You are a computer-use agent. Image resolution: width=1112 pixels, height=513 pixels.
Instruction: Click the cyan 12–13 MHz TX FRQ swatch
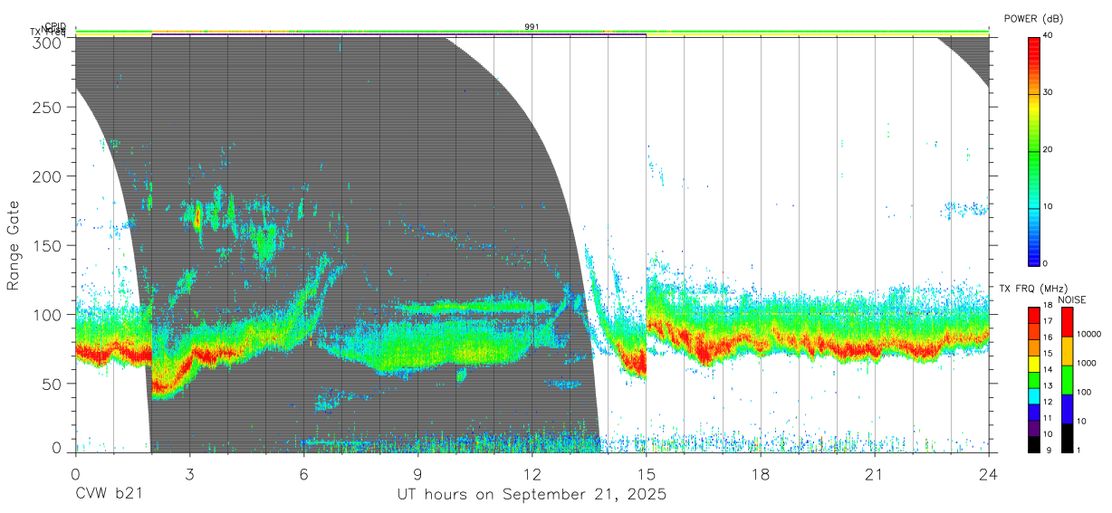pyautogui.click(x=1033, y=395)
